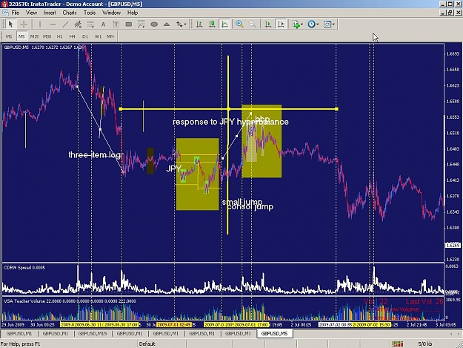Toggle the Chart Shift option

pos(281,24)
